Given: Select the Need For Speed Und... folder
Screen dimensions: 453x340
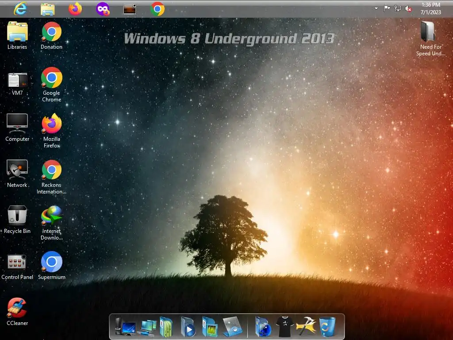Looking at the screenshot, I should click(x=430, y=38).
